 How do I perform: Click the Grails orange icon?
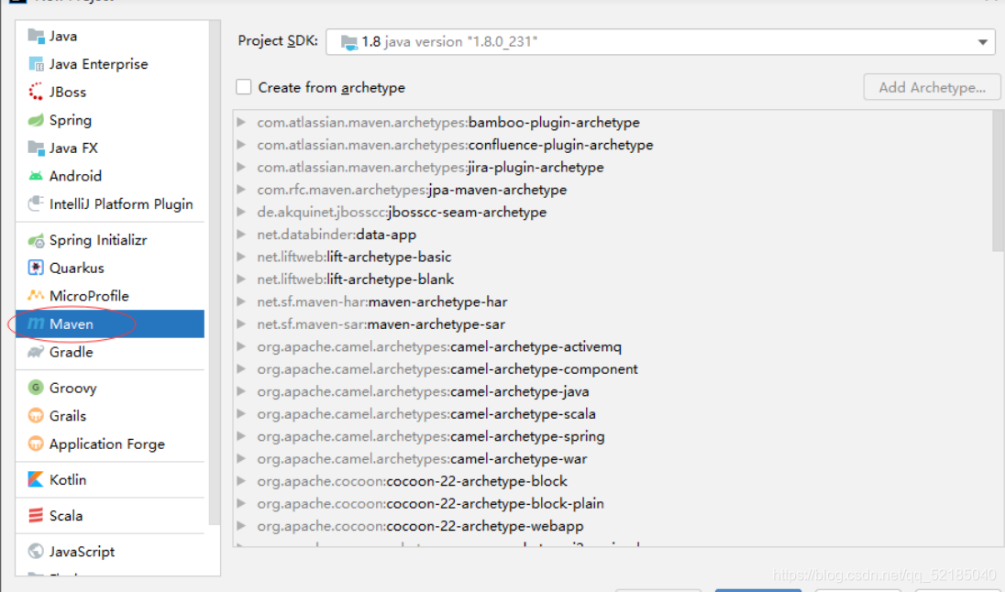(36, 416)
